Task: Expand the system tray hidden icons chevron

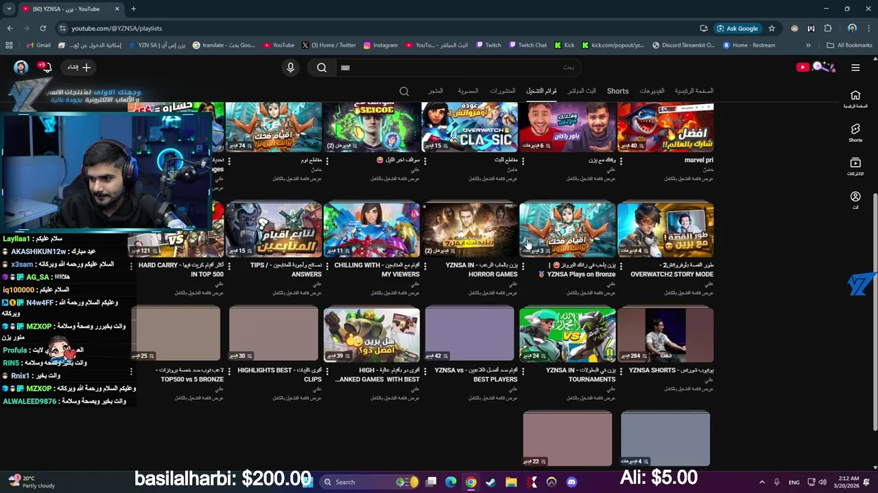Action: (x=763, y=482)
